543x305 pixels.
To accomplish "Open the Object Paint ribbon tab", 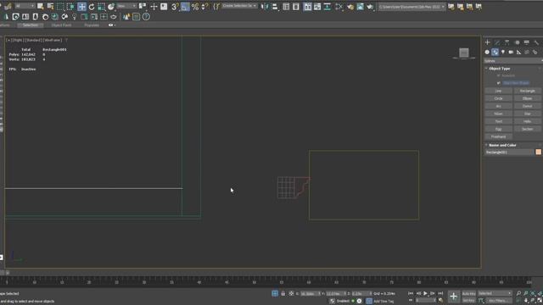I will [61, 25].
